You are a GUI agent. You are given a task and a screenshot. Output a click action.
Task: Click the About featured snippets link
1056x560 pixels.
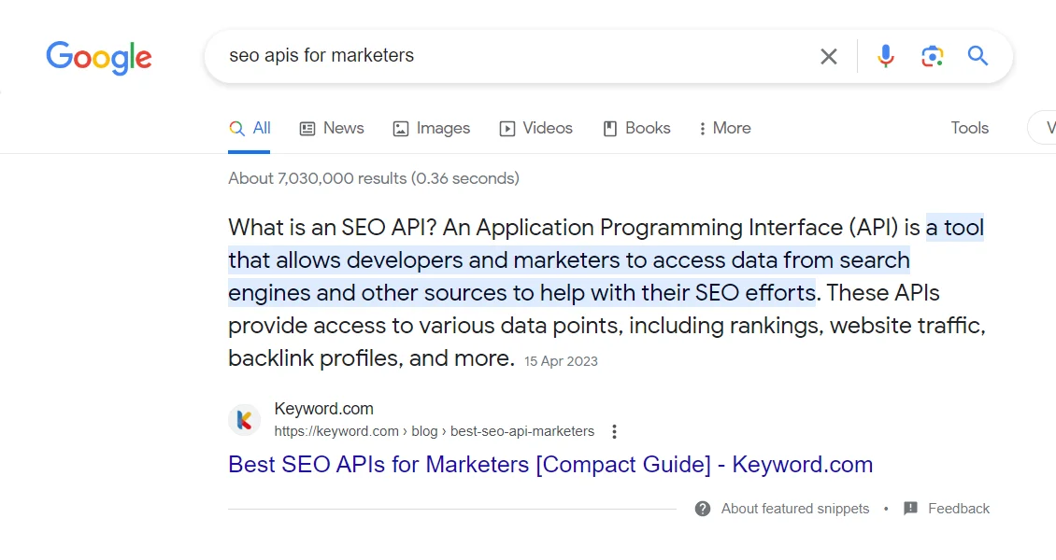(x=793, y=509)
